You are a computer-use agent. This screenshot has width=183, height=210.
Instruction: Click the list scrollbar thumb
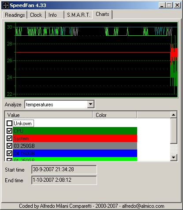(174, 131)
